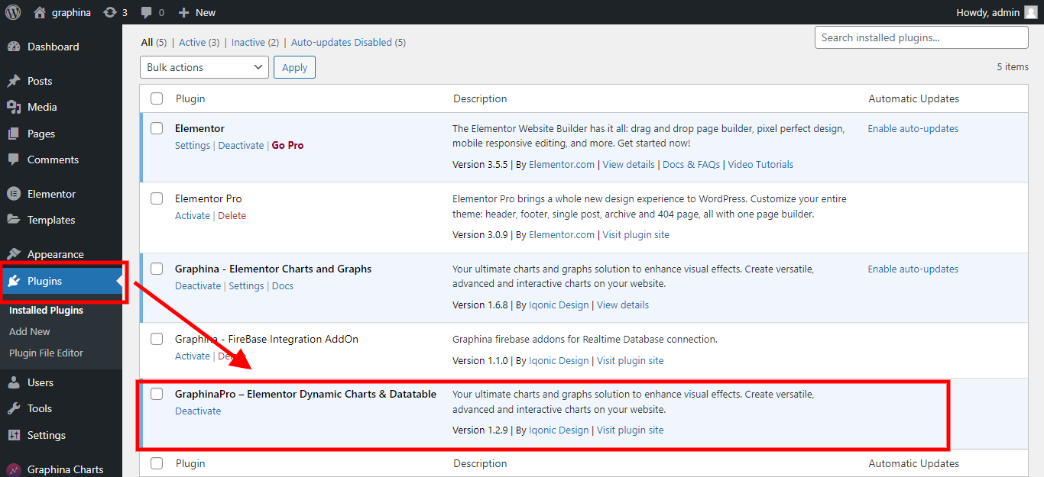Delete Elementor Pro plugin
1044x477 pixels.
(x=232, y=216)
